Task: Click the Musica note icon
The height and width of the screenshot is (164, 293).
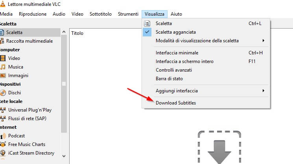Action: (x=3, y=67)
